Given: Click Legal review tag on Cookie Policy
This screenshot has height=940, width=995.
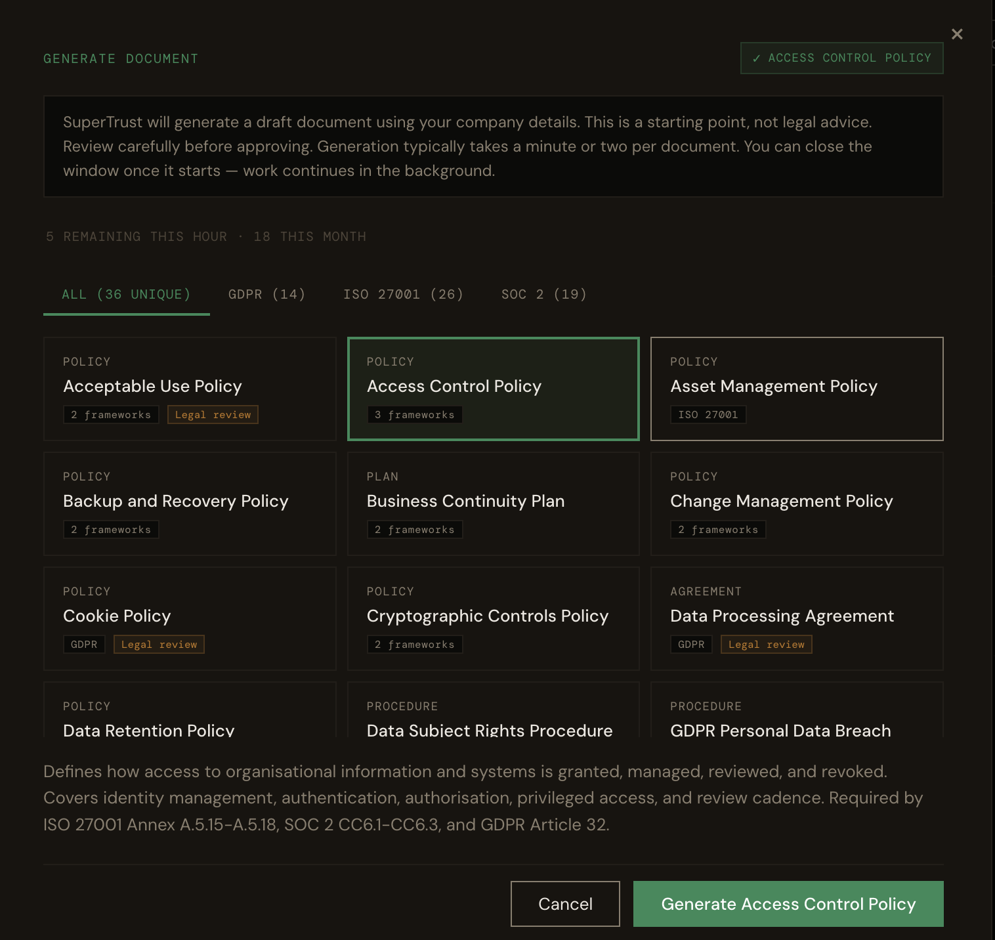Looking at the screenshot, I should click(x=159, y=645).
